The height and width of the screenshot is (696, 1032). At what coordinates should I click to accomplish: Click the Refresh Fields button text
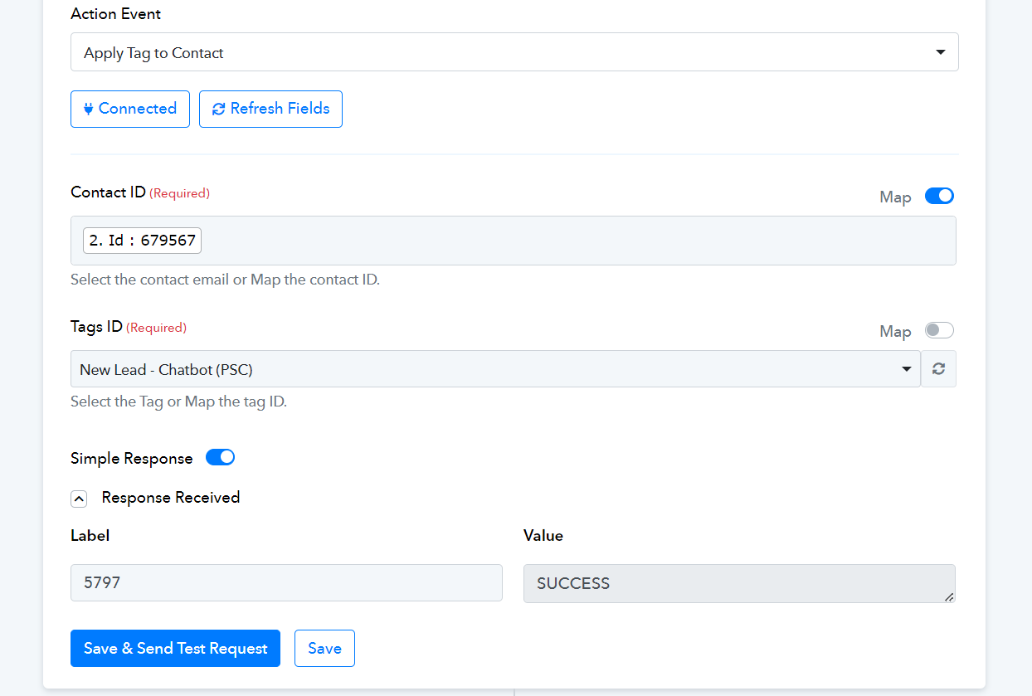coord(280,109)
